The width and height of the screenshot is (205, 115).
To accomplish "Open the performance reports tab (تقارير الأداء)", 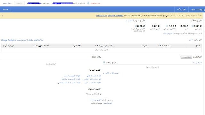I will [x=181, y=9].
